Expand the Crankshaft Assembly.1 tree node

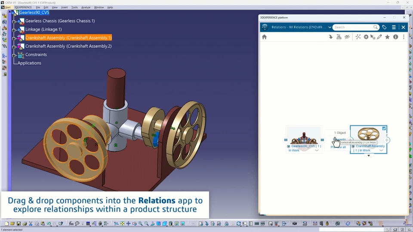[14, 38]
